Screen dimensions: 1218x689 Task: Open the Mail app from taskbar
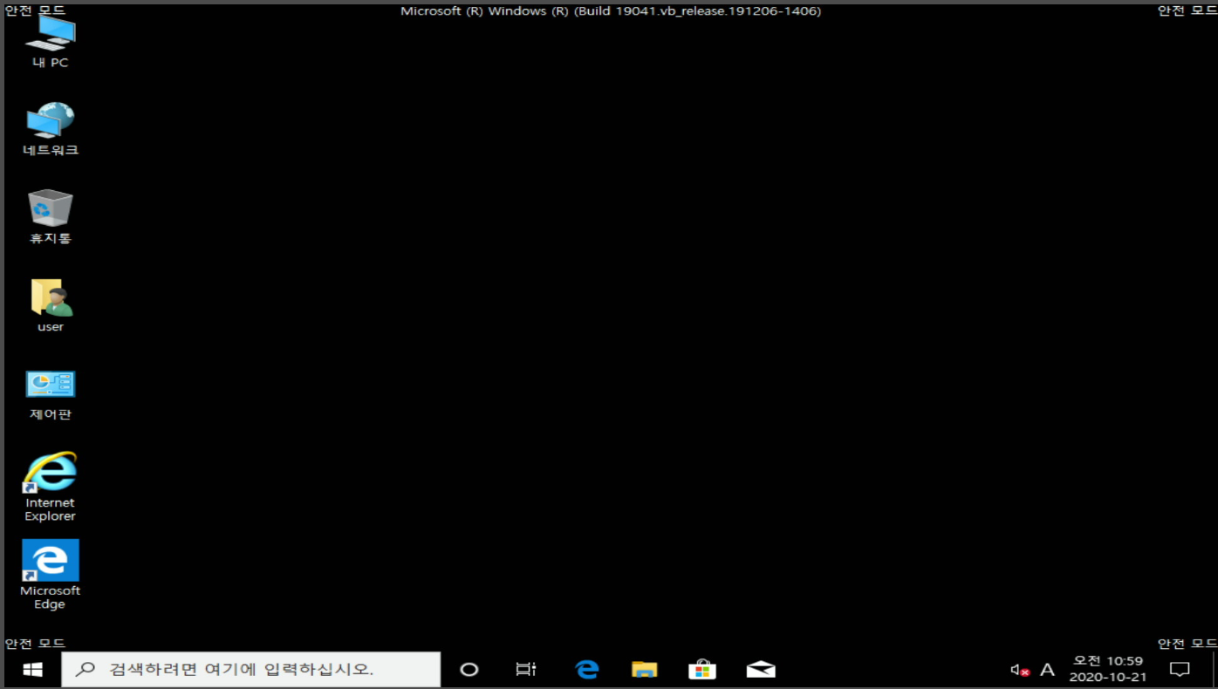tap(761, 670)
